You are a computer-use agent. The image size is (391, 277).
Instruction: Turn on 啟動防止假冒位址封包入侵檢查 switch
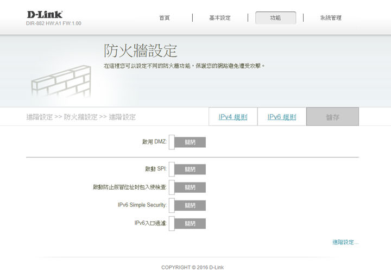tap(187, 187)
